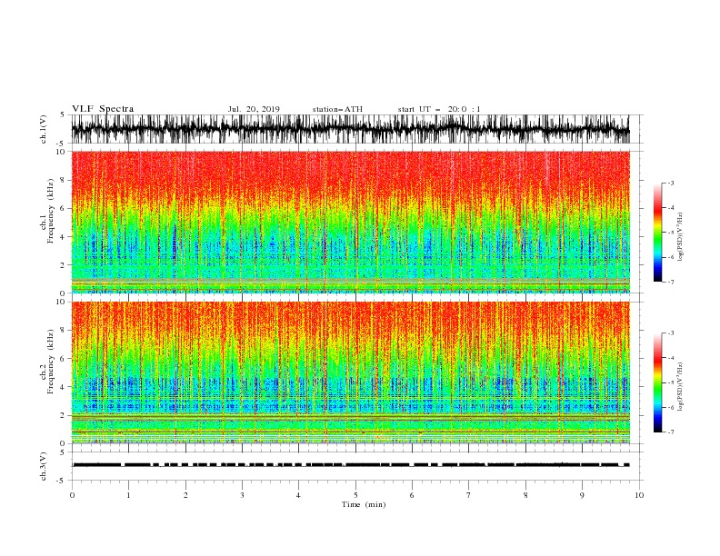Click time axis tick label "10"
Image resolution: width=720 pixels, height=556 pixels.
click(x=639, y=495)
